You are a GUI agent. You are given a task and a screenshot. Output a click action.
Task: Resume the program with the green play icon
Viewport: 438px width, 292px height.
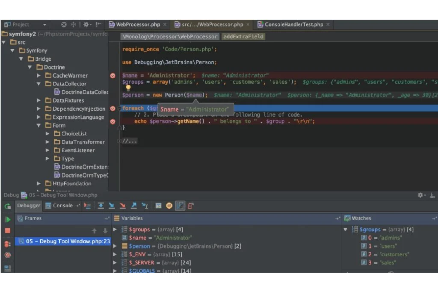[x=7, y=220]
